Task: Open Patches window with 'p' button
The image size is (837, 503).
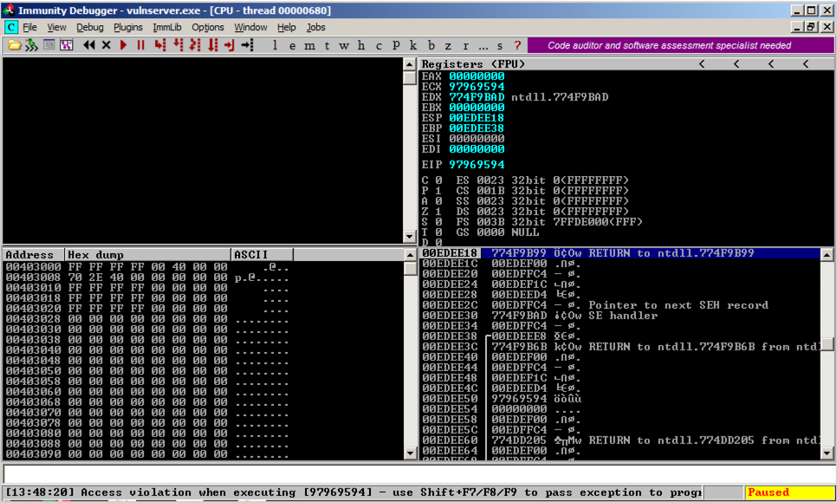Action: (x=396, y=45)
